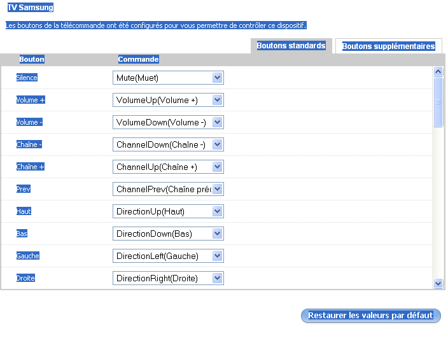Click the scrollbar down arrow
This screenshot has width=448, height=350.
tap(438, 283)
